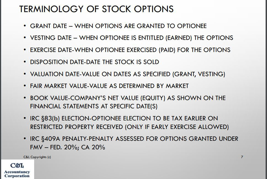This screenshot has height=179, width=267.
Task: Click the bullet dot beside Grant Date
Action: 25,26
